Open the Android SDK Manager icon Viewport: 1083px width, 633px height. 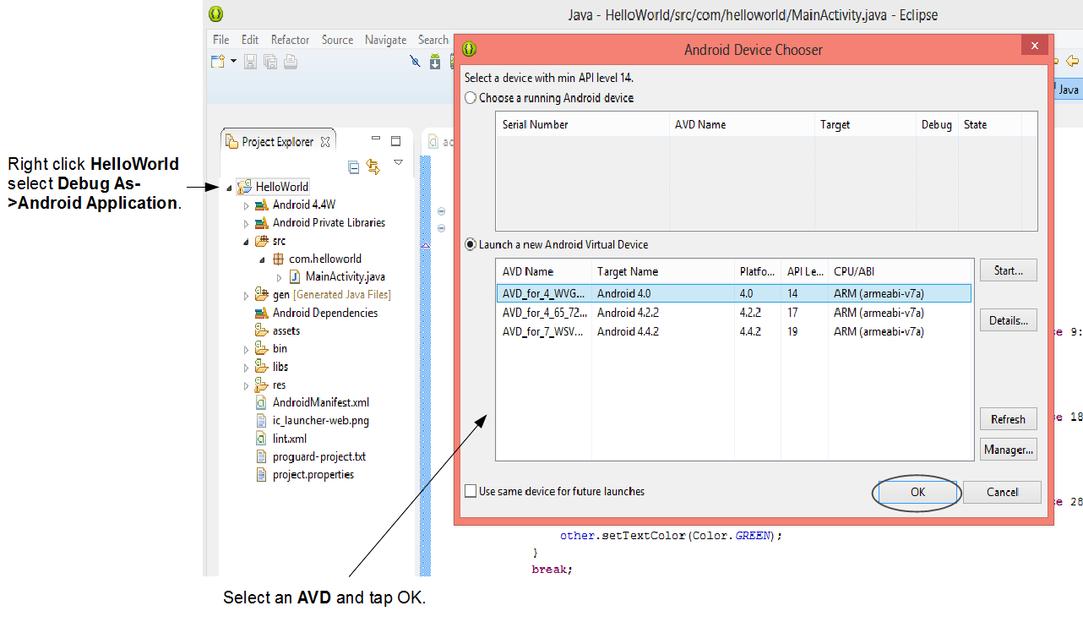[435, 61]
